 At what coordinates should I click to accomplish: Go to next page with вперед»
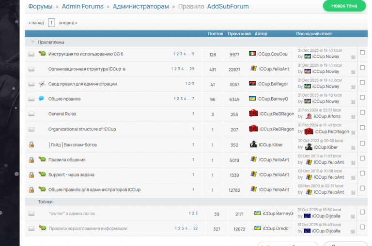coord(68,23)
